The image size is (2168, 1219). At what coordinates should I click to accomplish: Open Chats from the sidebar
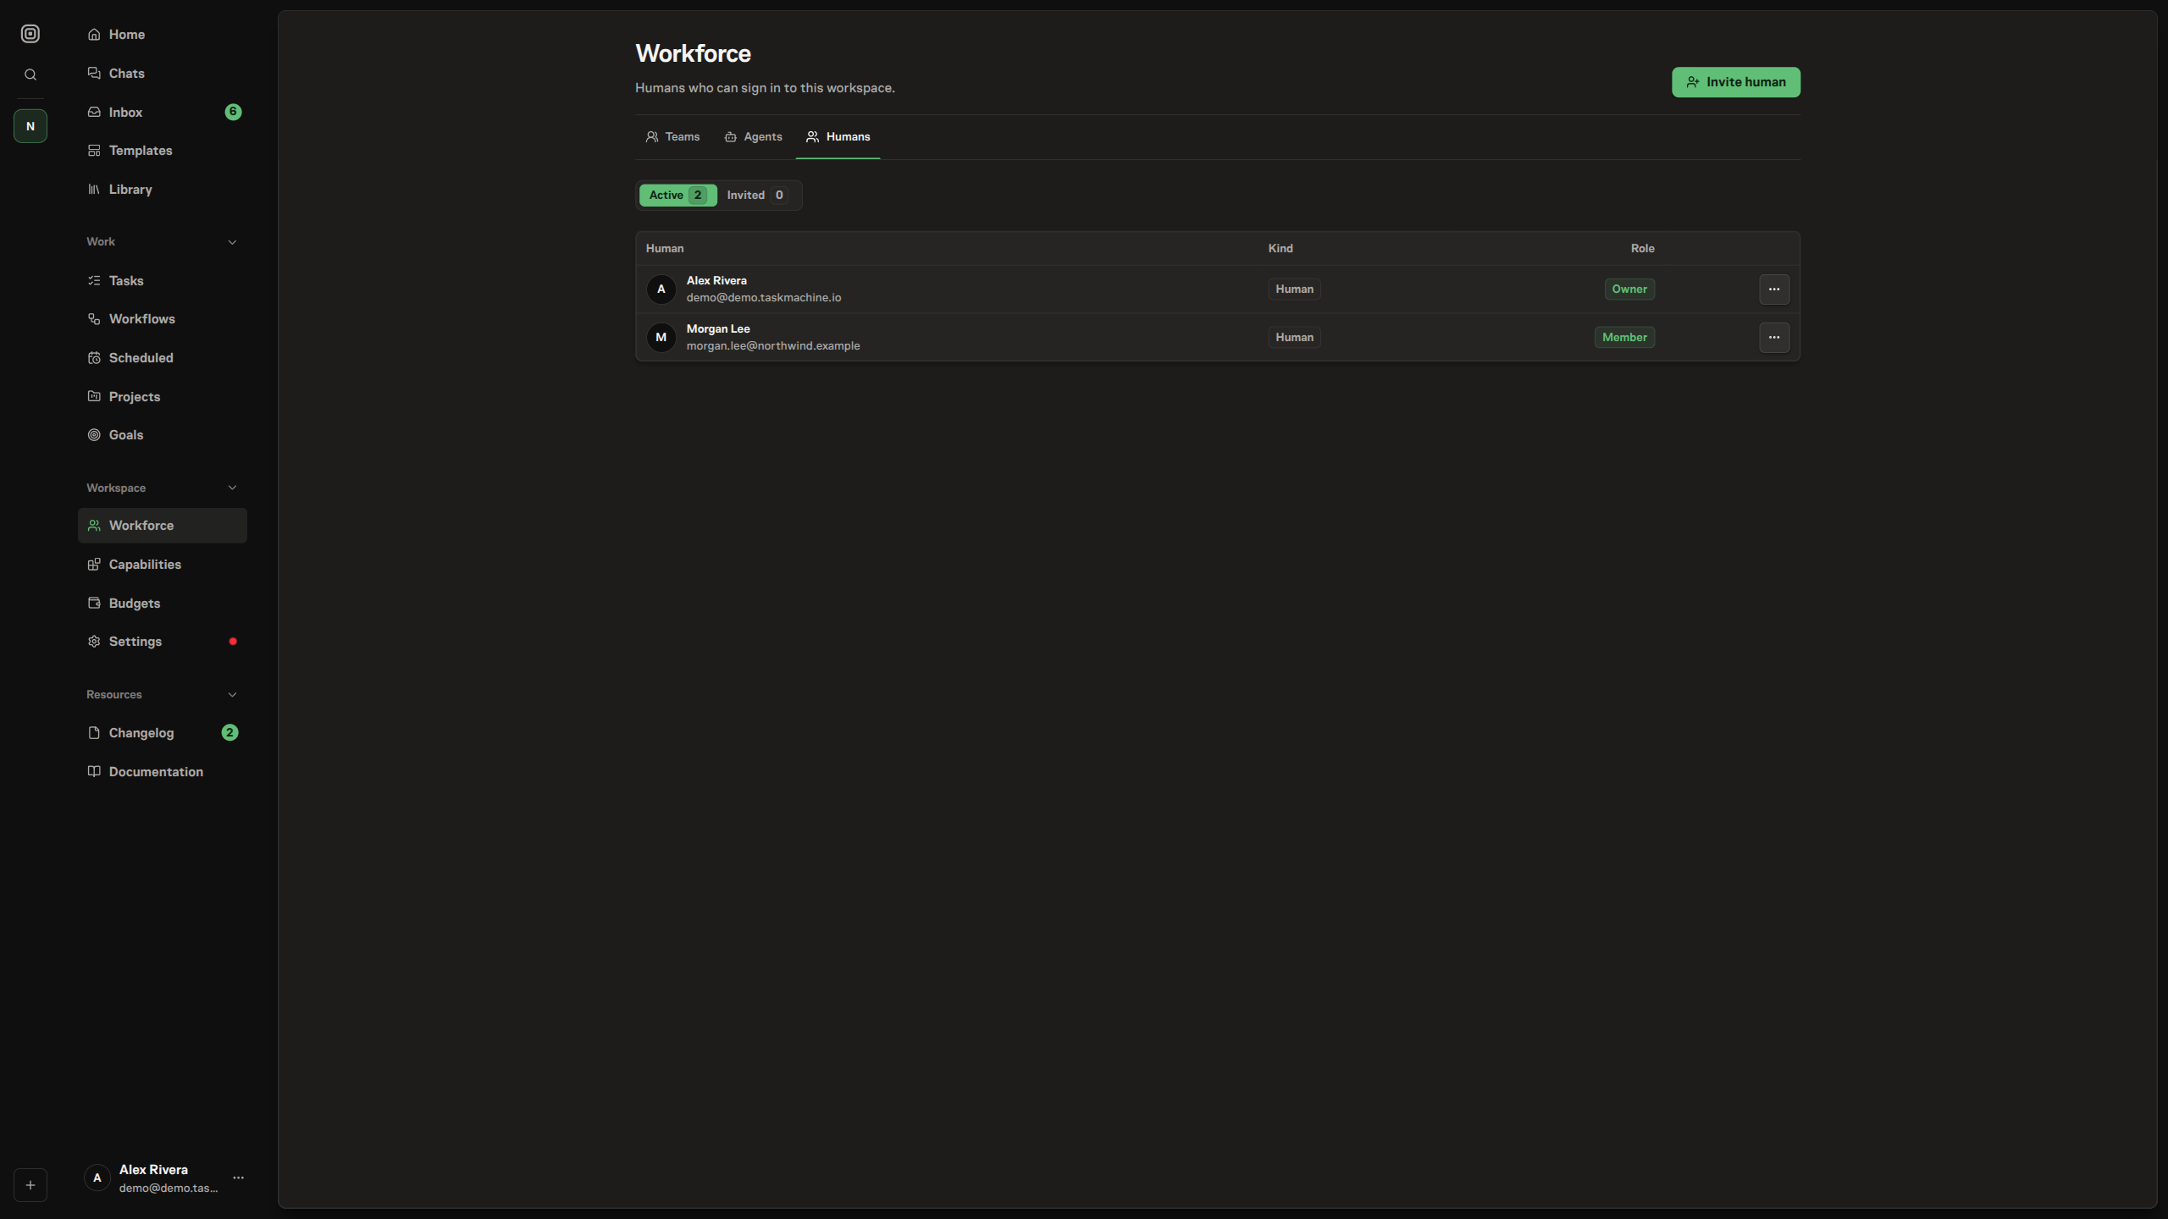(163, 74)
